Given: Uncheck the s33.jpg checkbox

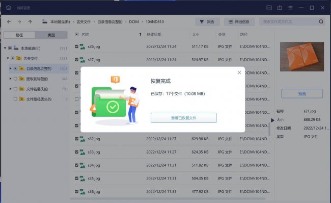Looking at the screenshot, I should click(x=76, y=152).
